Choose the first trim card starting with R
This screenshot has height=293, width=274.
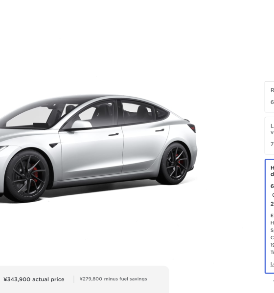point(269,97)
